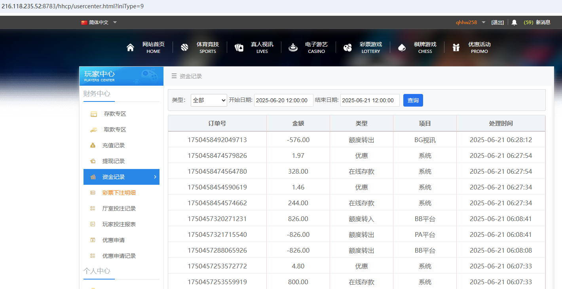This screenshot has width=562, height=289.
Task: Select the Chess (棋牌游戏) section icon
Action: 402,47
